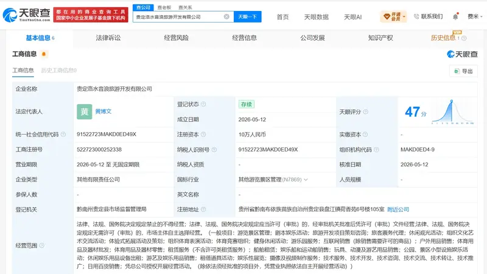Click the help icon next to 统一社会信用代码
The height and width of the screenshot is (274, 487).
[x=63, y=134]
